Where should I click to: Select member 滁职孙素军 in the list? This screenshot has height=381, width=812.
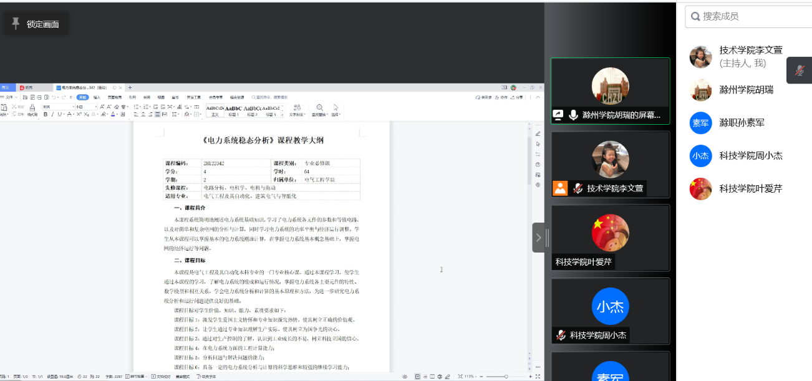pyautogui.click(x=741, y=123)
